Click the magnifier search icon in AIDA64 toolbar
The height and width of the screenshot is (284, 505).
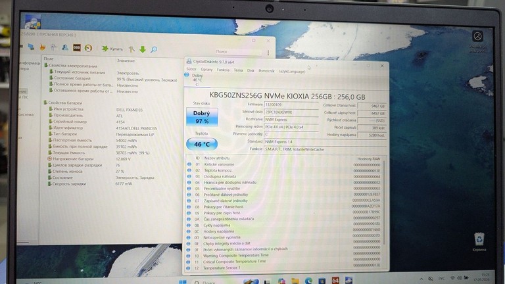click(x=154, y=49)
